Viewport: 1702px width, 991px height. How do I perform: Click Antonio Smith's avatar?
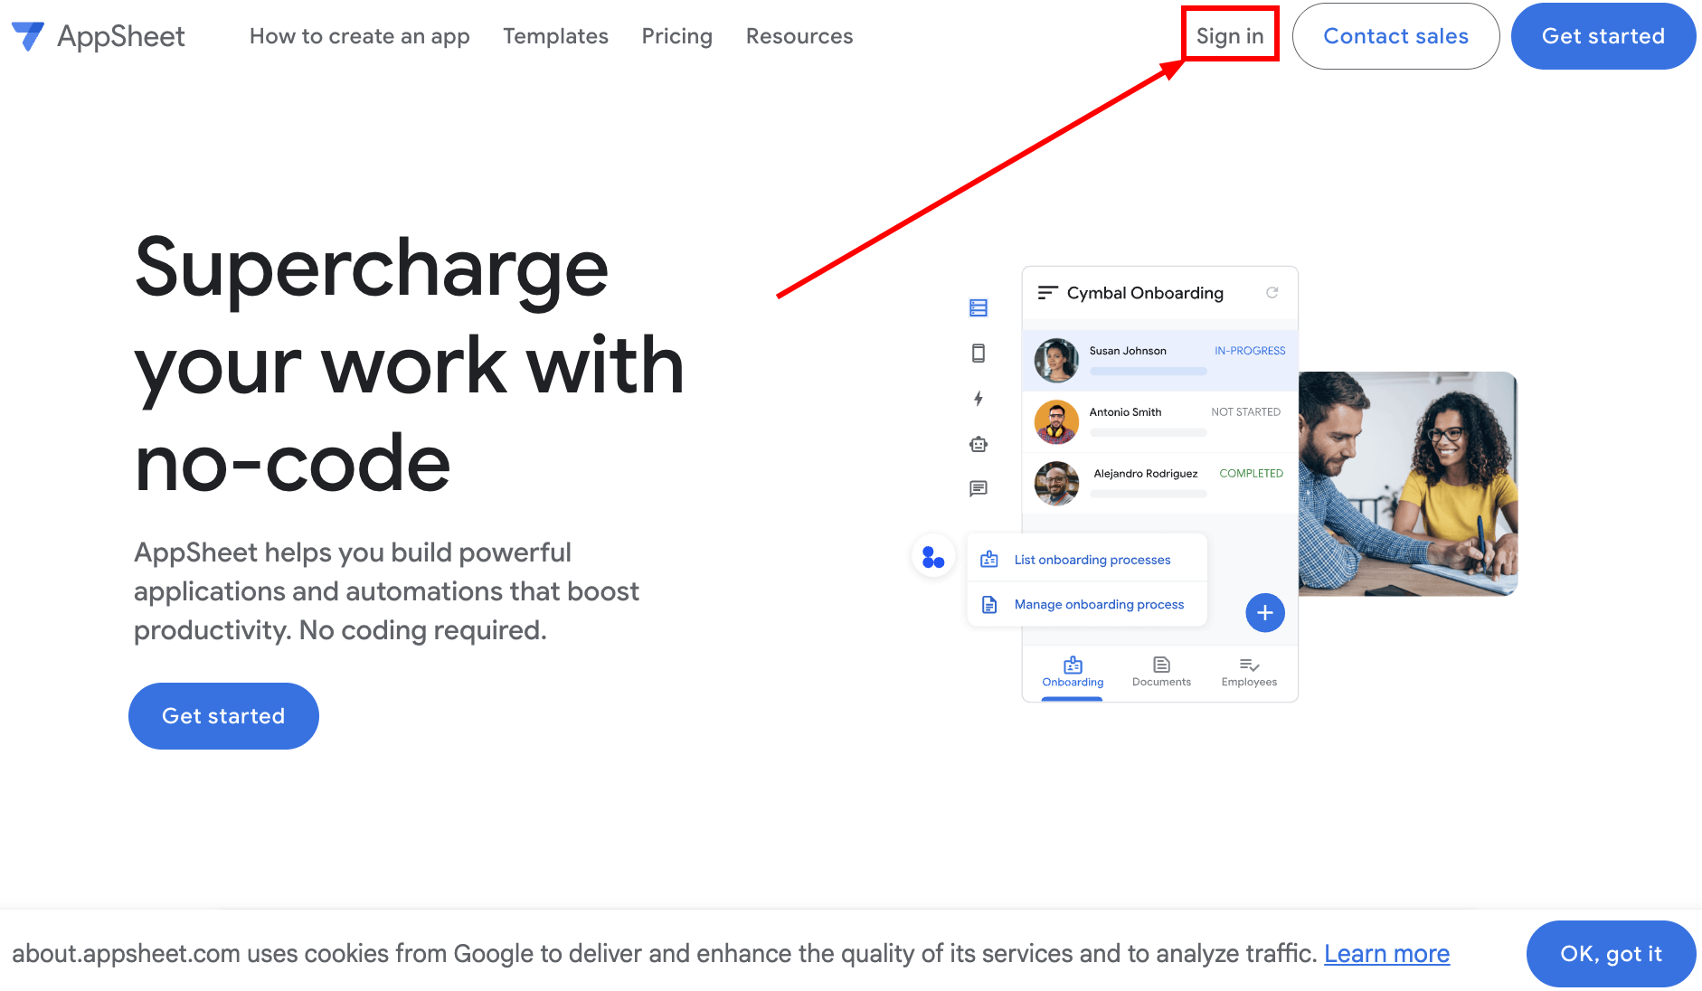(x=1056, y=422)
